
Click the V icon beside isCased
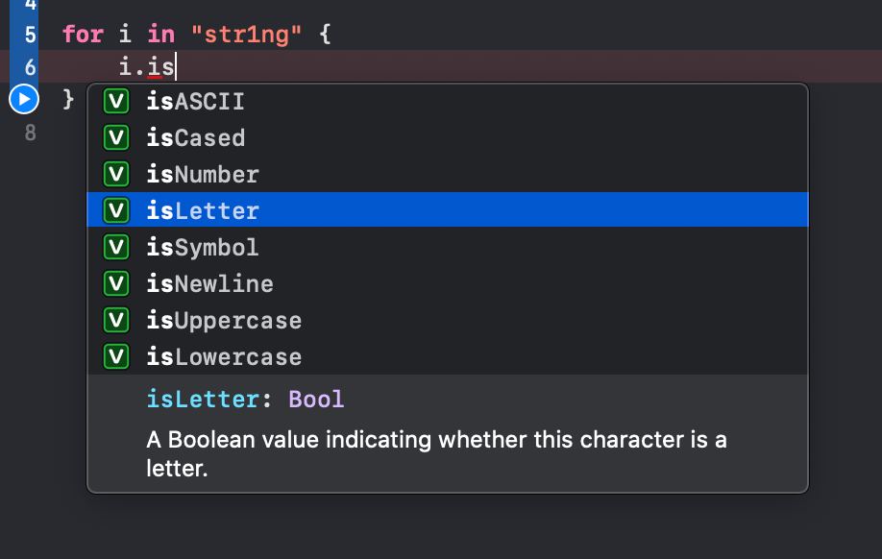coord(116,137)
